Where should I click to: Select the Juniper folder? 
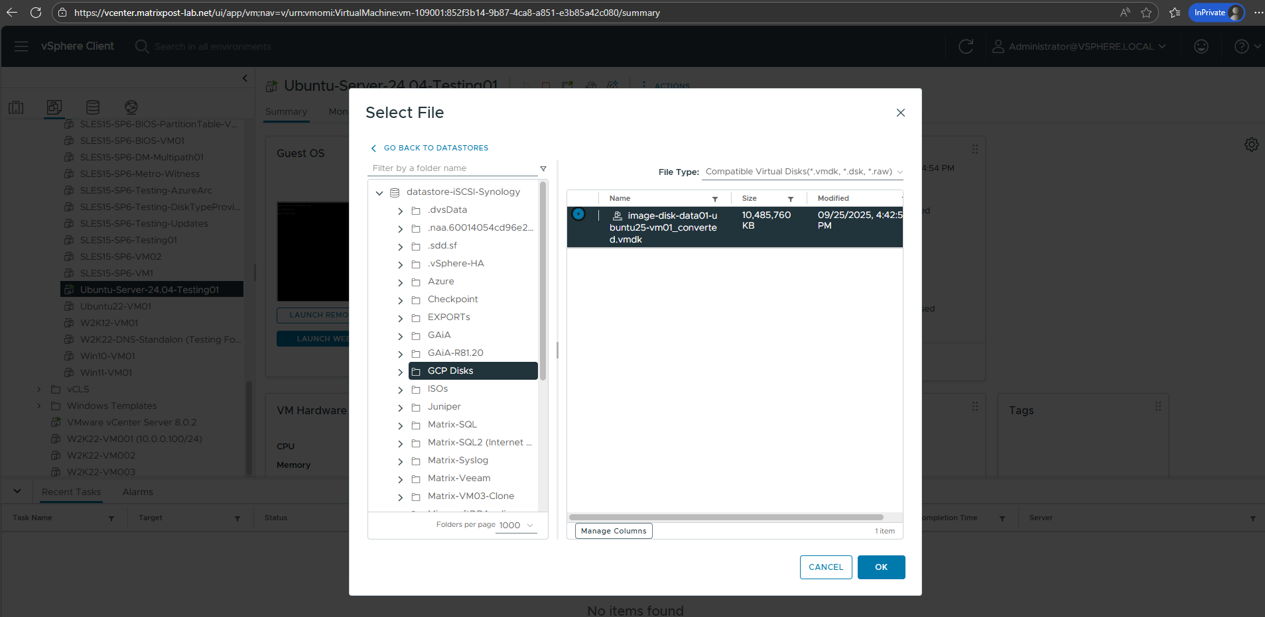444,407
